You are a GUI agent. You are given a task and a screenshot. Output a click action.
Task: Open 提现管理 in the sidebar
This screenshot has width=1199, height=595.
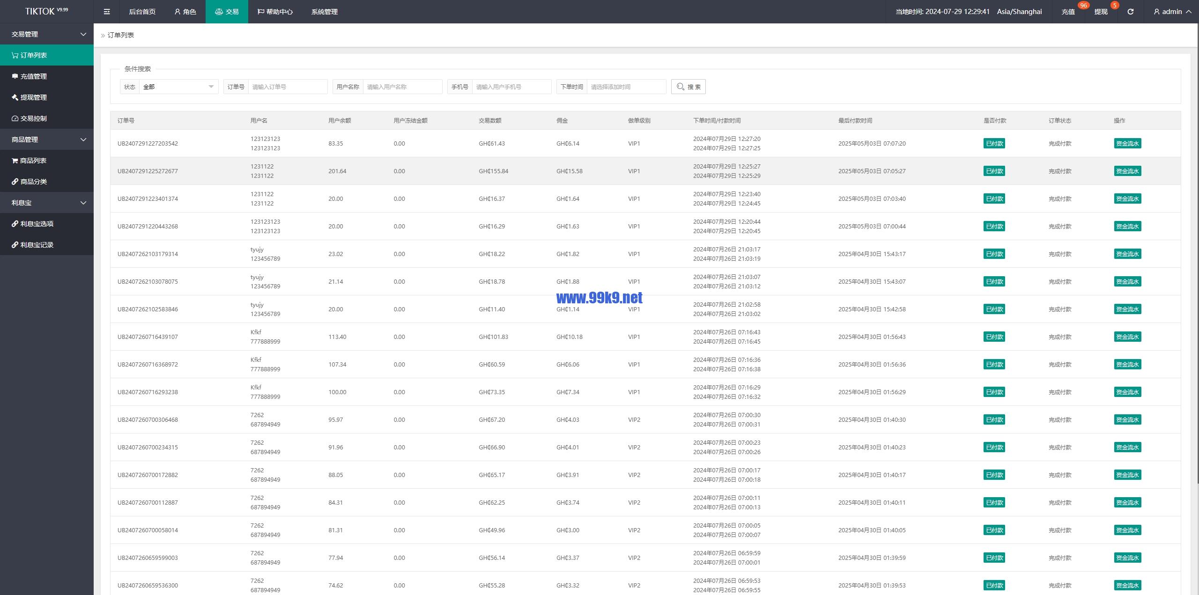click(x=47, y=97)
